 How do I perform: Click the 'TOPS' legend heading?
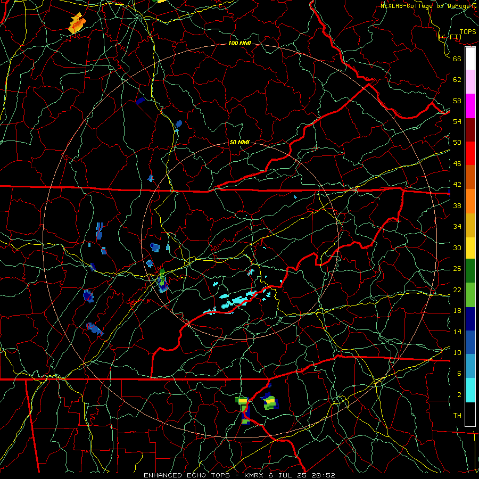click(468, 32)
